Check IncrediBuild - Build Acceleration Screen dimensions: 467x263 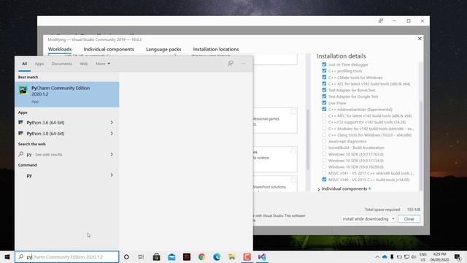click(x=324, y=148)
